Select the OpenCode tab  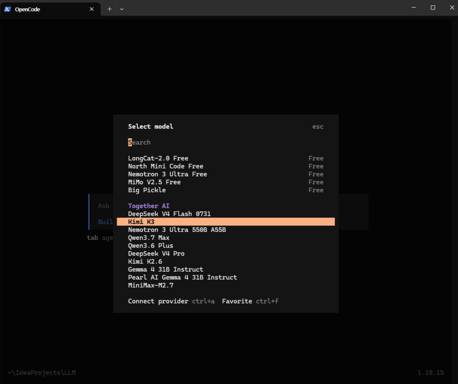click(x=50, y=9)
